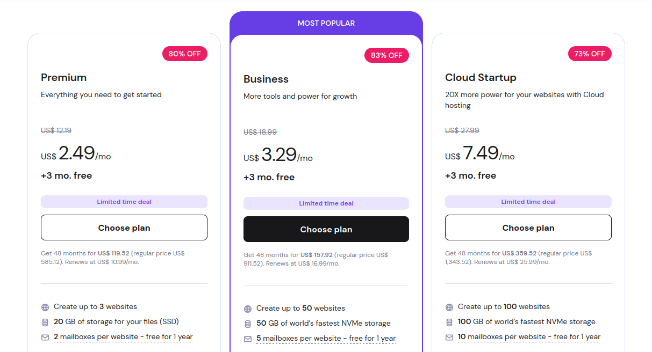Choose plan for Business hosting

tap(326, 229)
